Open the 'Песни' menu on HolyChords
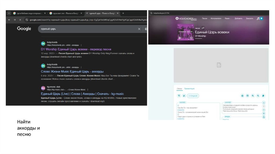Screen dimensions: 275x154 204,19
